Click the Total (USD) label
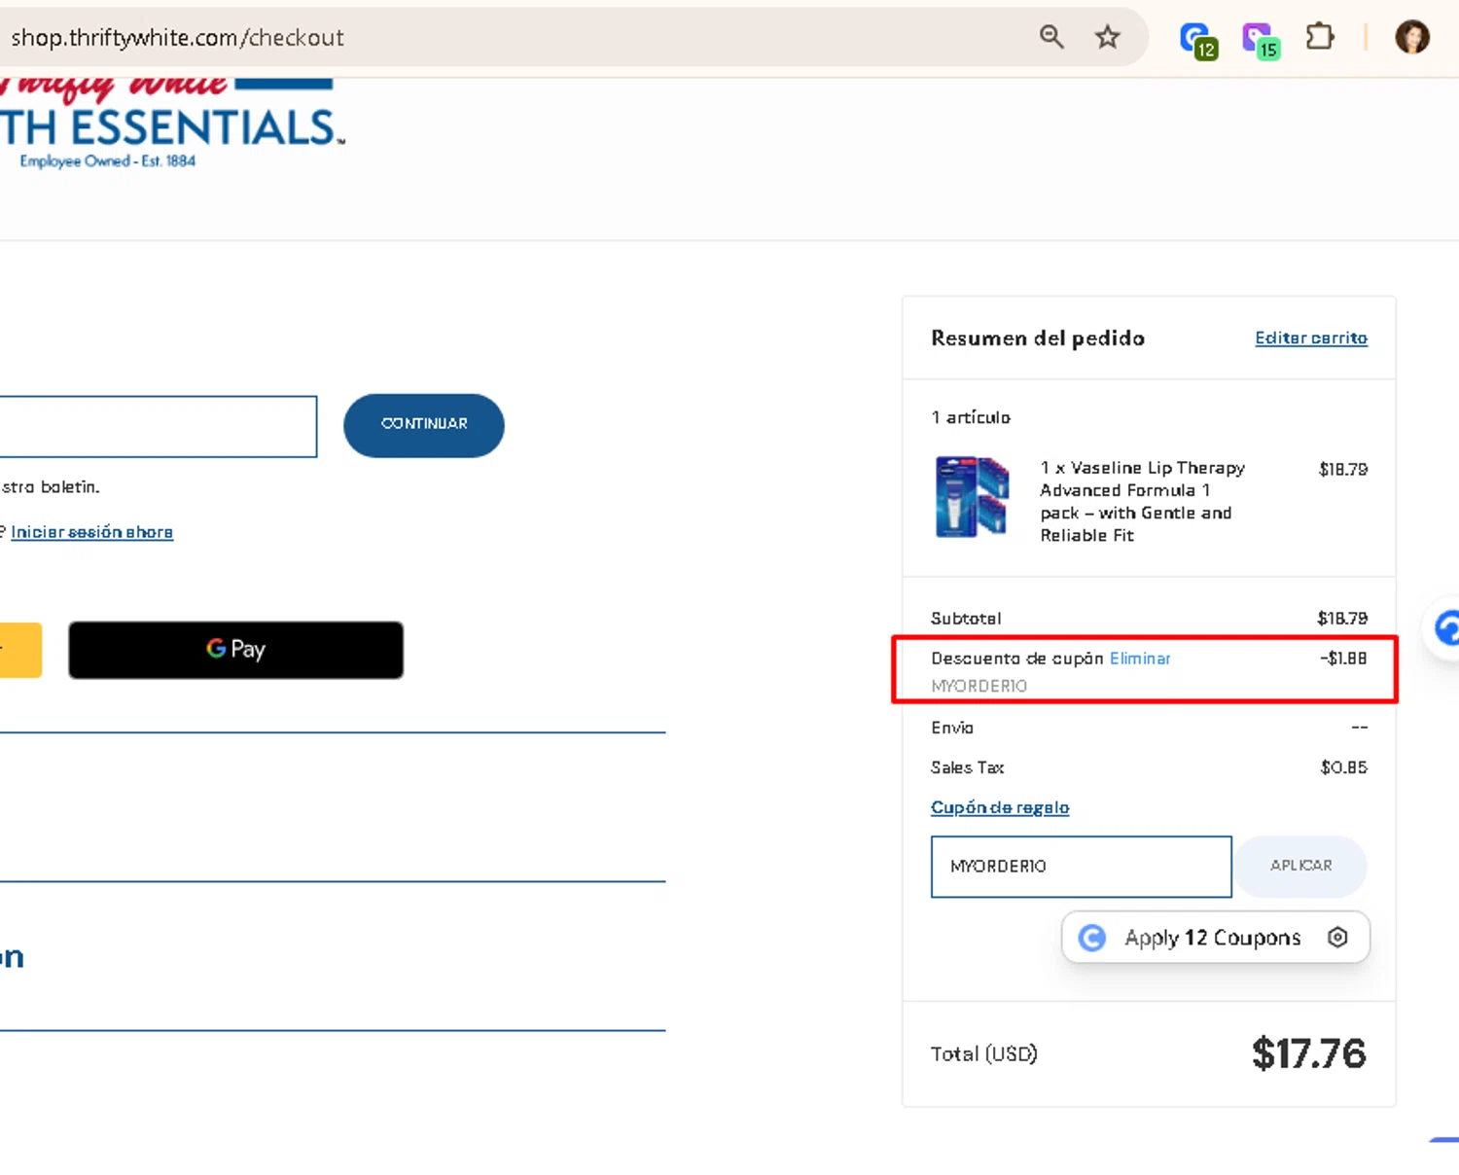 coord(983,1053)
